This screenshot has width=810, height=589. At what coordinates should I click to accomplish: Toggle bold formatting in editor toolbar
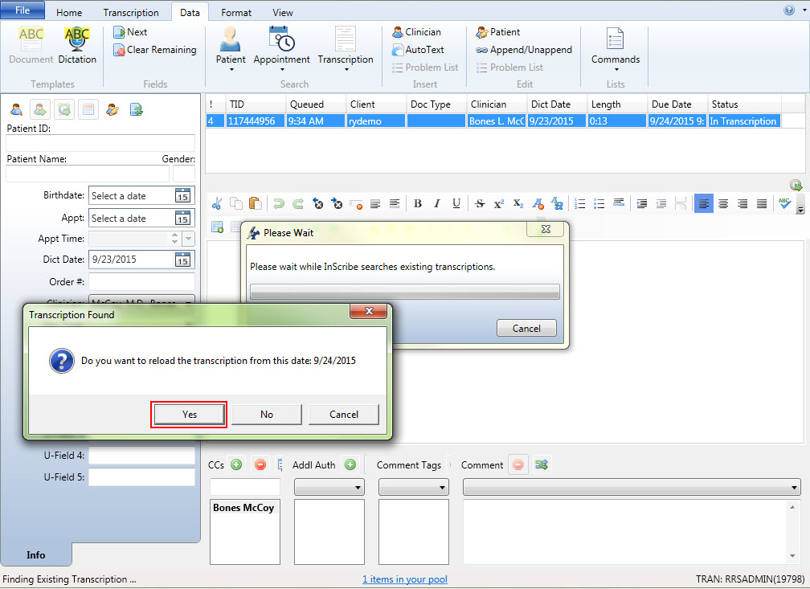tap(418, 204)
